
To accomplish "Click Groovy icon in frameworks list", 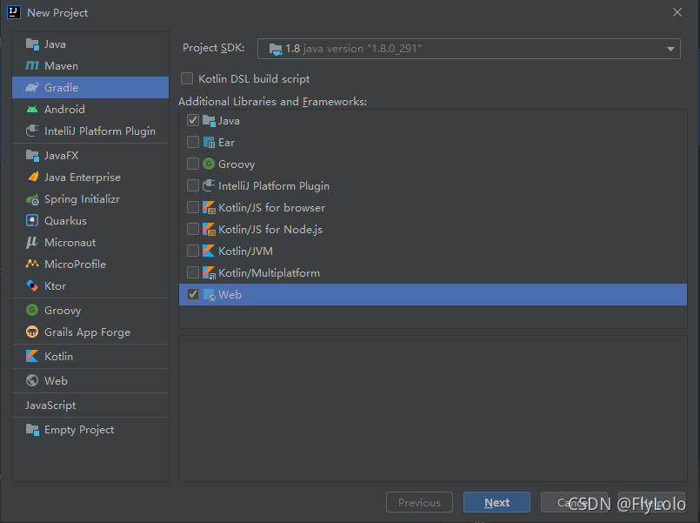I will [x=209, y=164].
